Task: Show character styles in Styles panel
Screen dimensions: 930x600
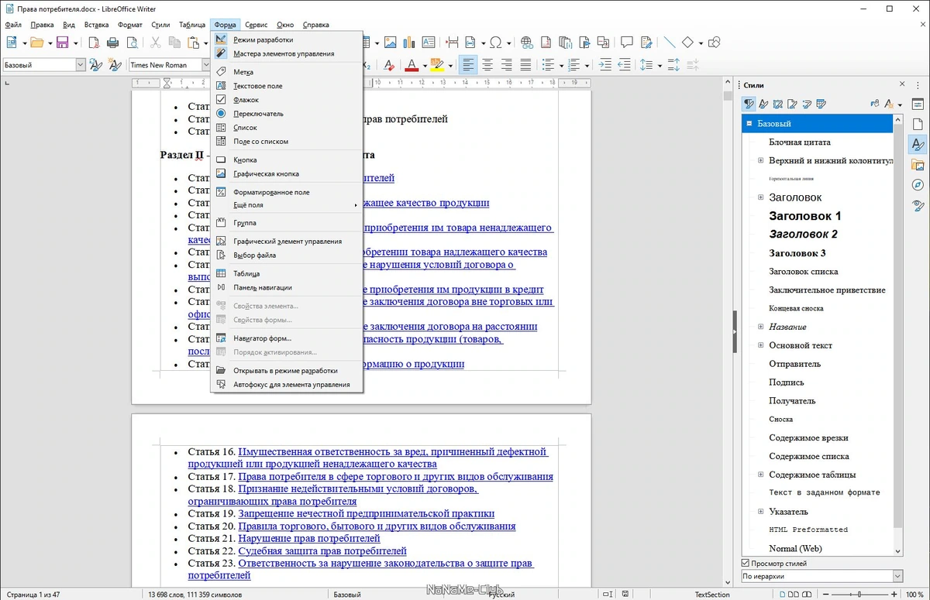Action: click(763, 104)
